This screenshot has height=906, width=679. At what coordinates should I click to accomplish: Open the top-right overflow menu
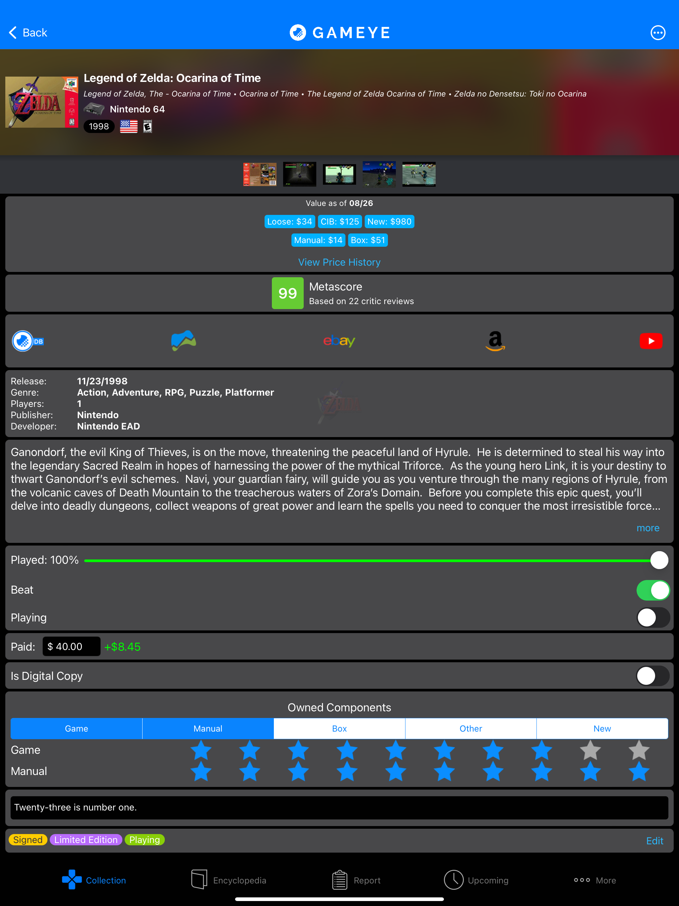coord(658,33)
